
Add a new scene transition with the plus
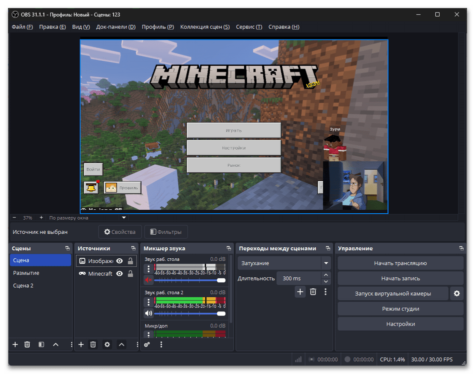point(300,292)
